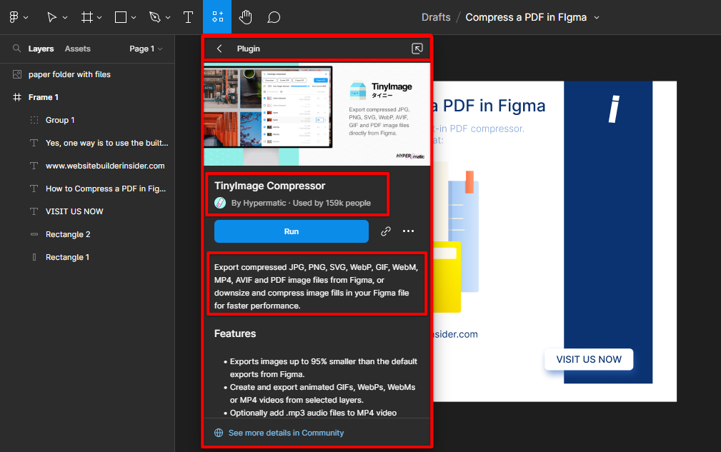Select the Move tool
Image resolution: width=721 pixels, height=452 pixels.
pos(51,16)
